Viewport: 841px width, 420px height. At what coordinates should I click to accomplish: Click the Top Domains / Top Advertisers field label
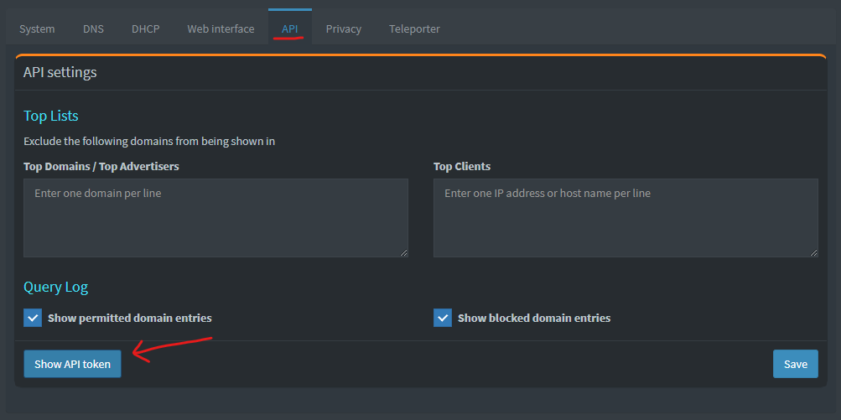click(x=101, y=166)
